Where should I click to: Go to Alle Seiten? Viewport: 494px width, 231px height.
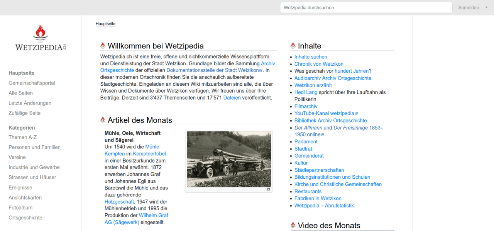pyautogui.click(x=20, y=93)
